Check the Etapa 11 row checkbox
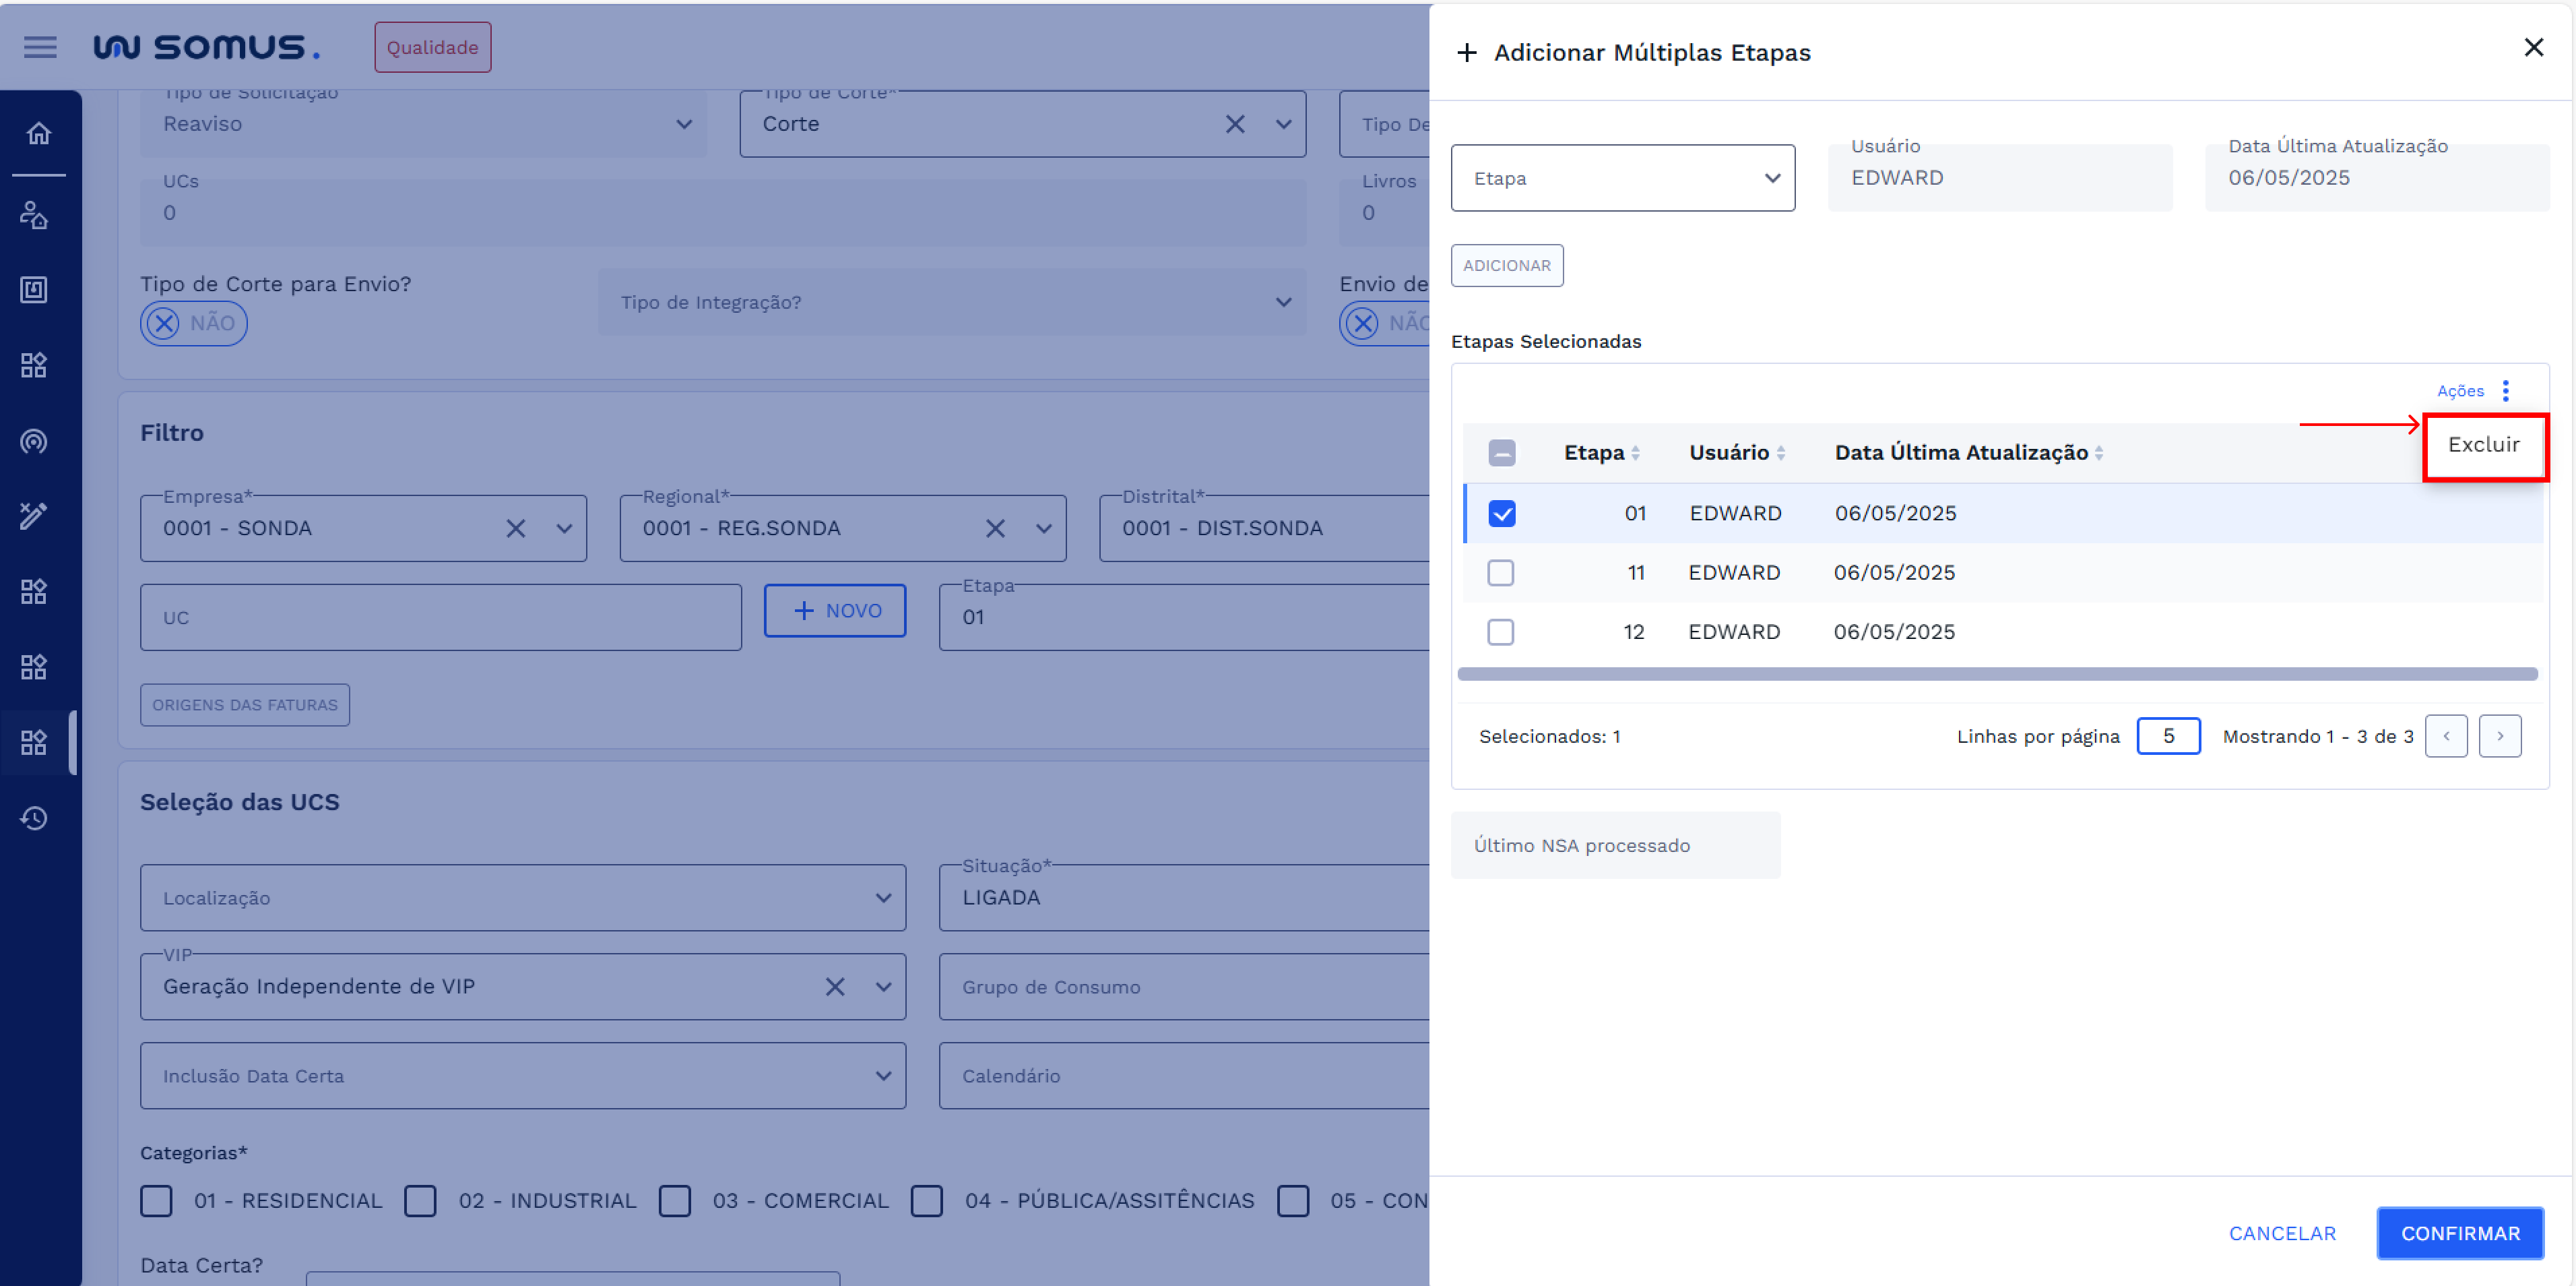2576x1286 pixels. tap(1500, 572)
